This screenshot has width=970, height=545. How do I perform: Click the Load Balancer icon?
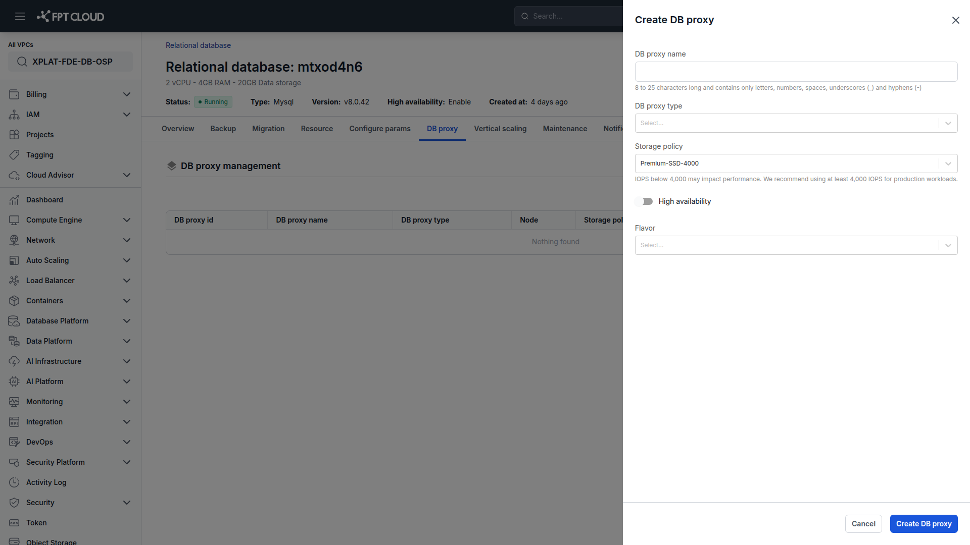(14, 281)
